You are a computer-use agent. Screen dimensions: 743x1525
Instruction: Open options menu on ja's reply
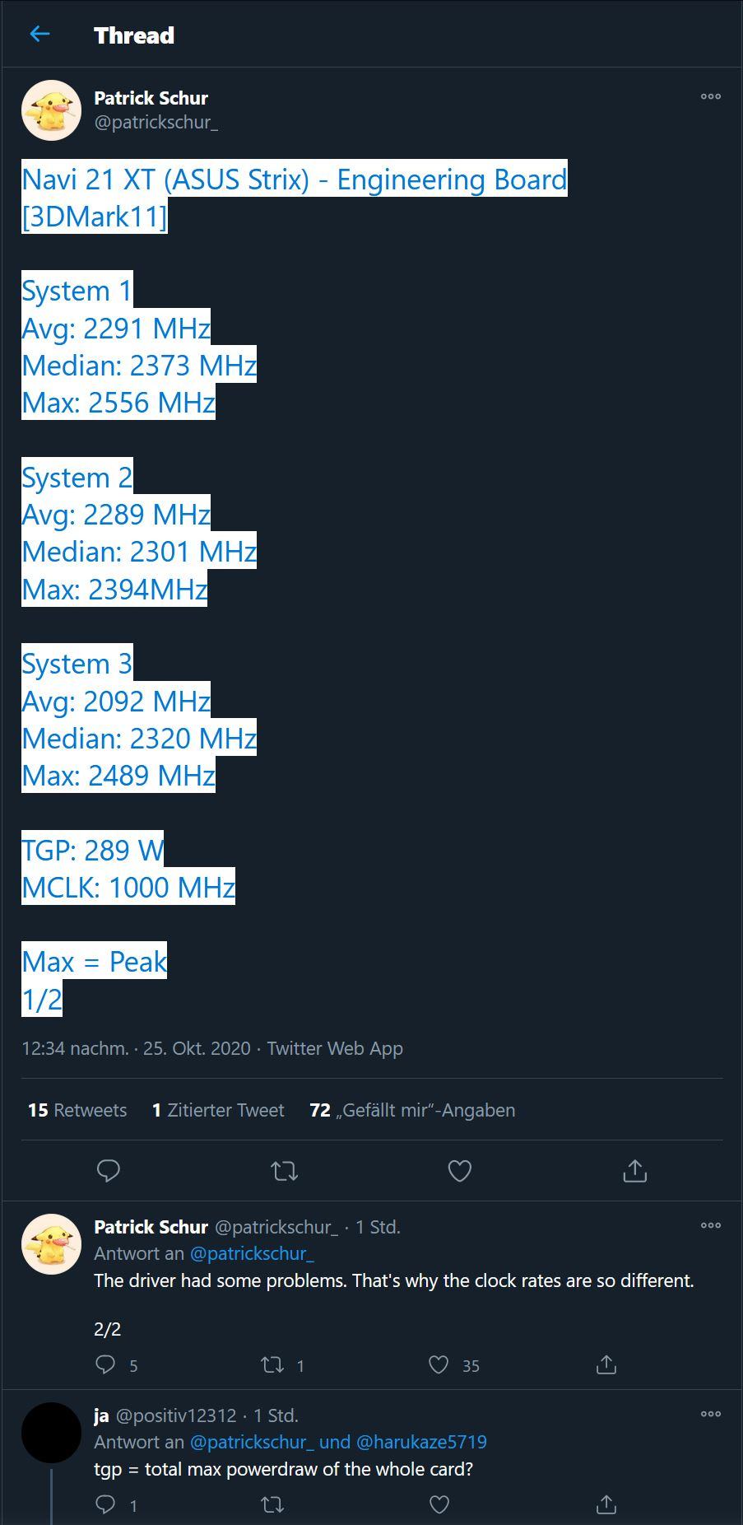pyautogui.click(x=711, y=1414)
